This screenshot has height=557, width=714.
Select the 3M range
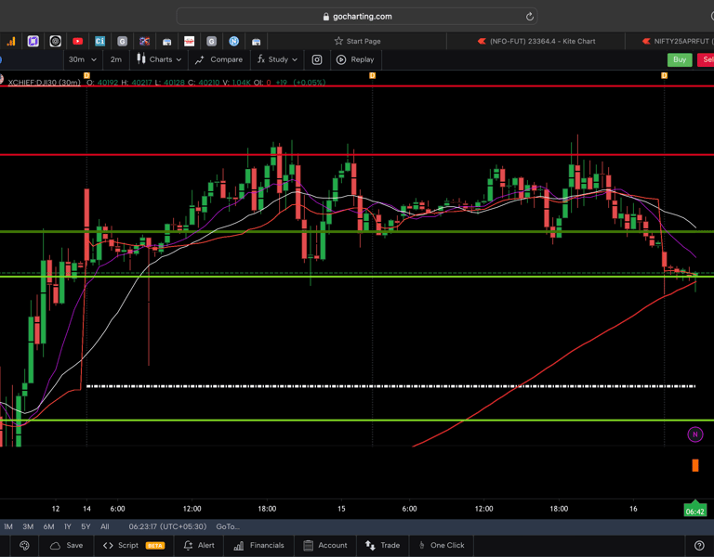(x=28, y=526)
